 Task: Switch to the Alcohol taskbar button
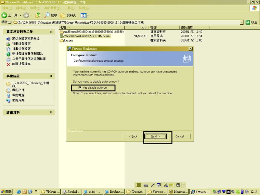(71, 191)
